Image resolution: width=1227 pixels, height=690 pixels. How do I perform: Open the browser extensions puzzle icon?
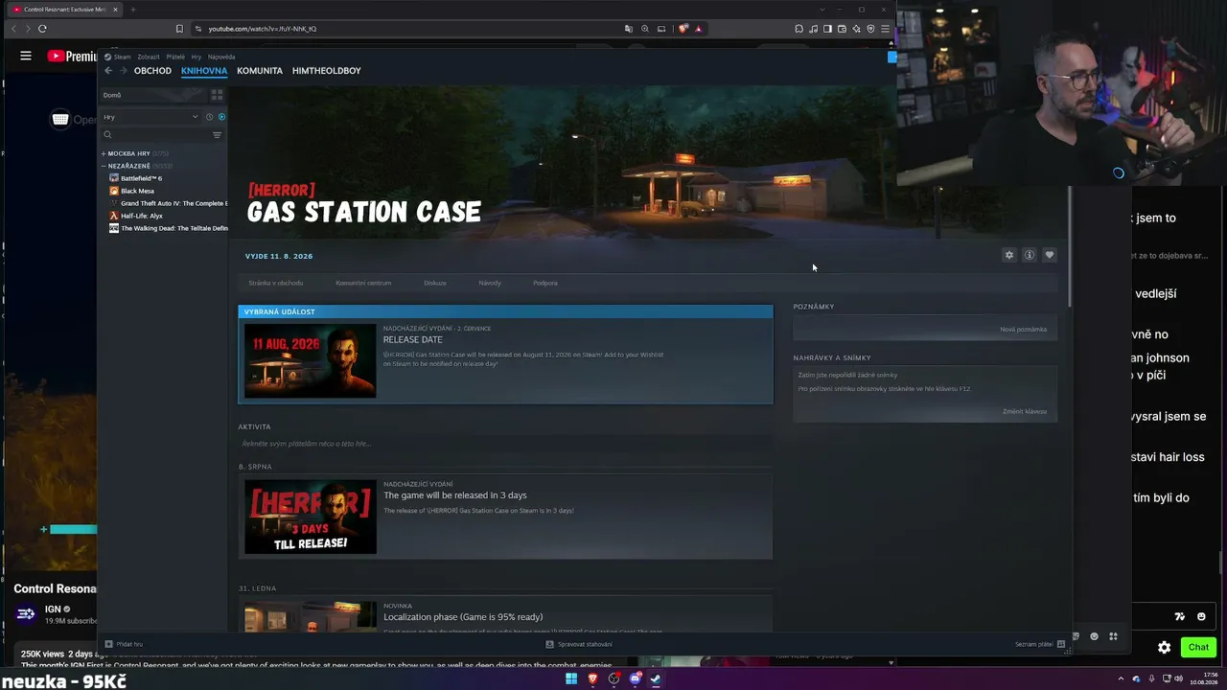[x=799, y=29]
